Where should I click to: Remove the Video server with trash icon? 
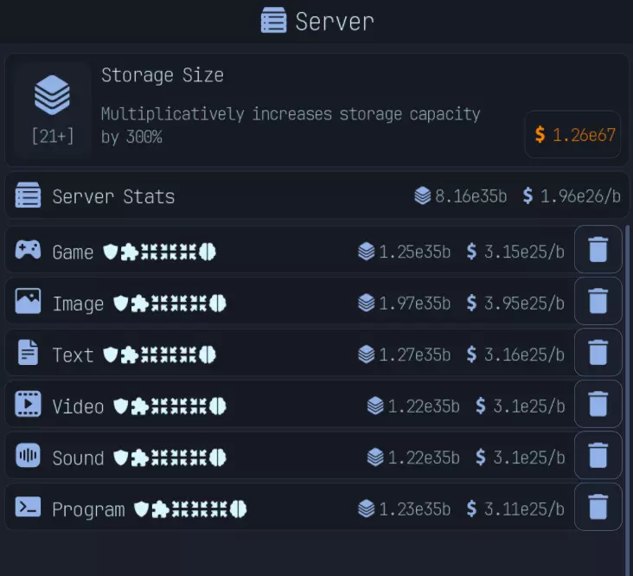coord(598,404)
